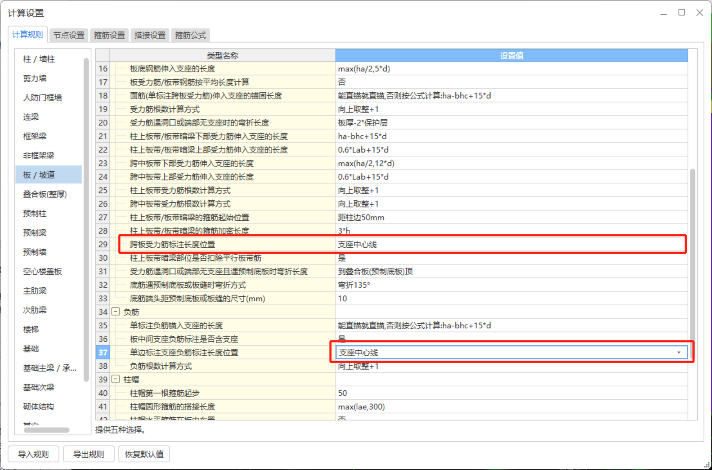The height and width of the screenshot is (470, 712).
Task: Select 连梁 in the component list
Action: (x=48, y=117)
